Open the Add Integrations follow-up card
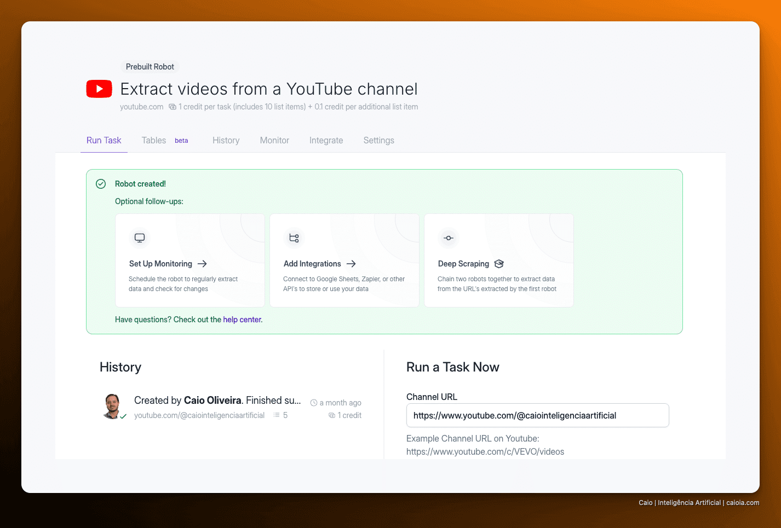The height and width of the screenshot is (528, 781). (x=344, y=260)
